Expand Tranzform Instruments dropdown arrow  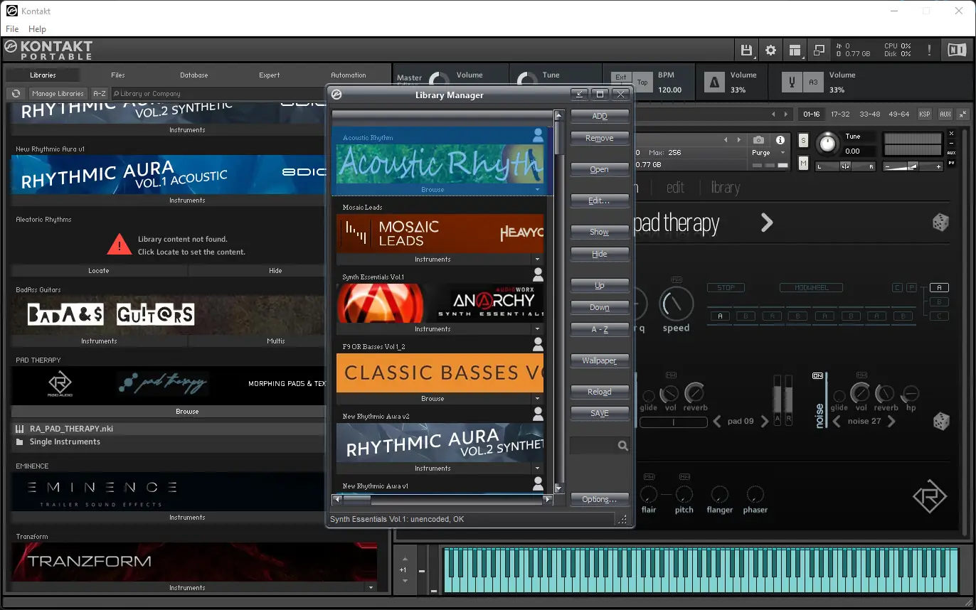click(371, 588)
